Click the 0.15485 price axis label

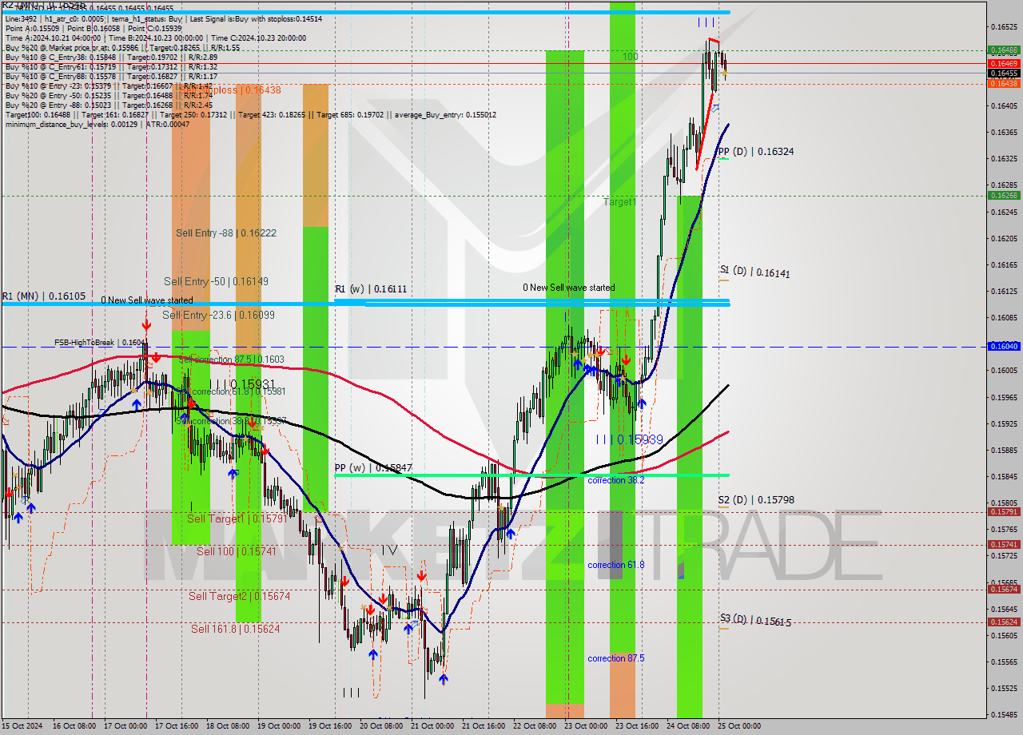tap(1004, 714)
